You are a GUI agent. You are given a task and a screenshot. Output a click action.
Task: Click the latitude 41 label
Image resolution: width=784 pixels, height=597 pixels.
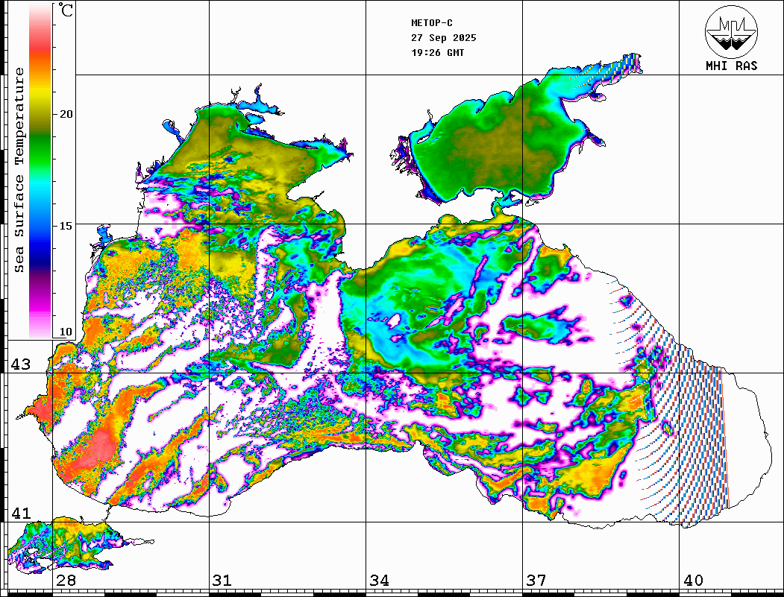click(20, 514)
